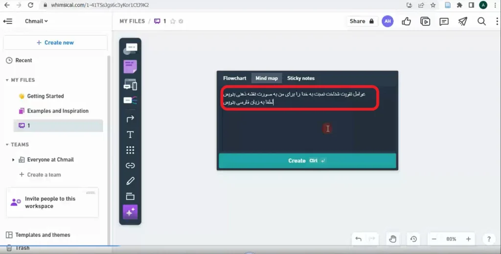The image size is (501, 254).
Task: Click the AI prompt text input field
Action: (307, 119)
